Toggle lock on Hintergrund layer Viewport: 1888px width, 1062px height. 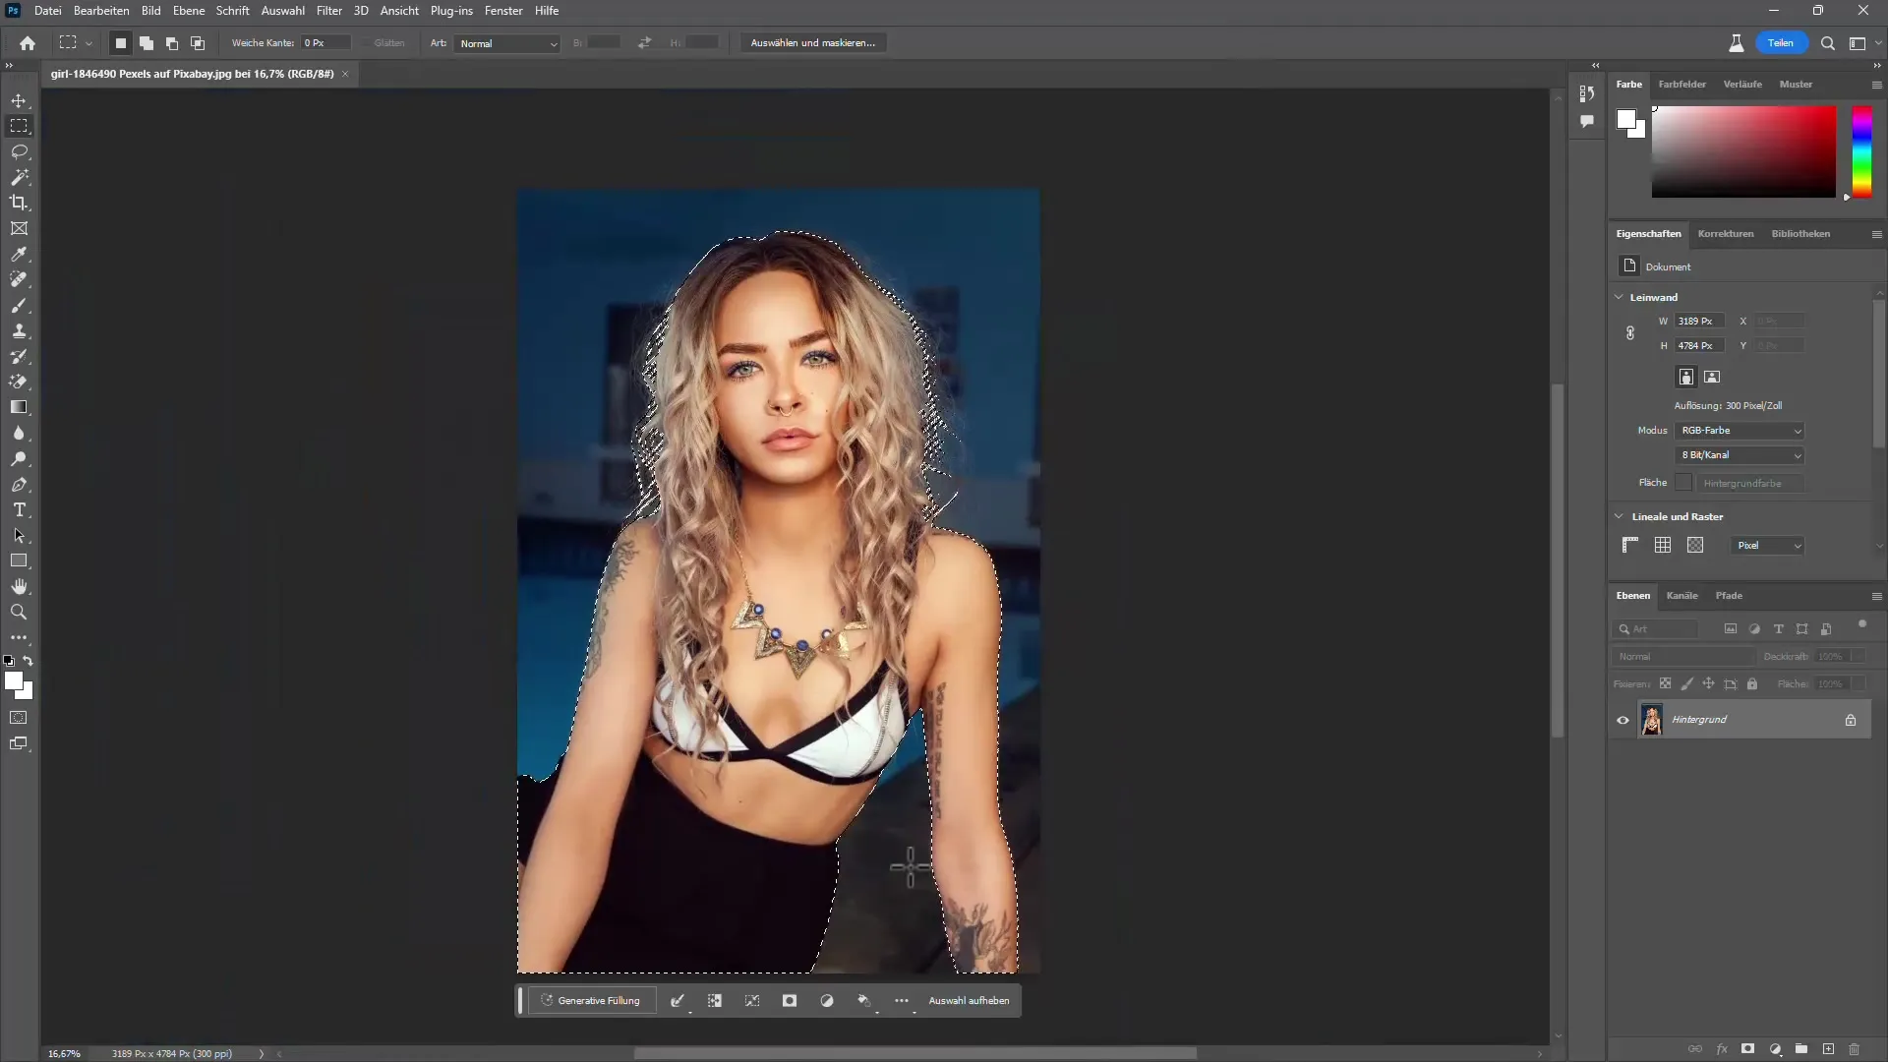coord(1853,720)
